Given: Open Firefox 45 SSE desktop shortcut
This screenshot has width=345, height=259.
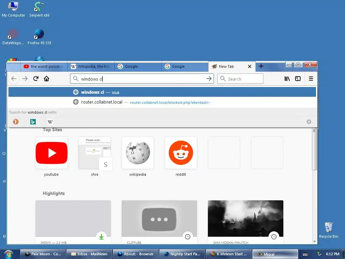Looking at the screenshot, I should (x=39, y=37).
